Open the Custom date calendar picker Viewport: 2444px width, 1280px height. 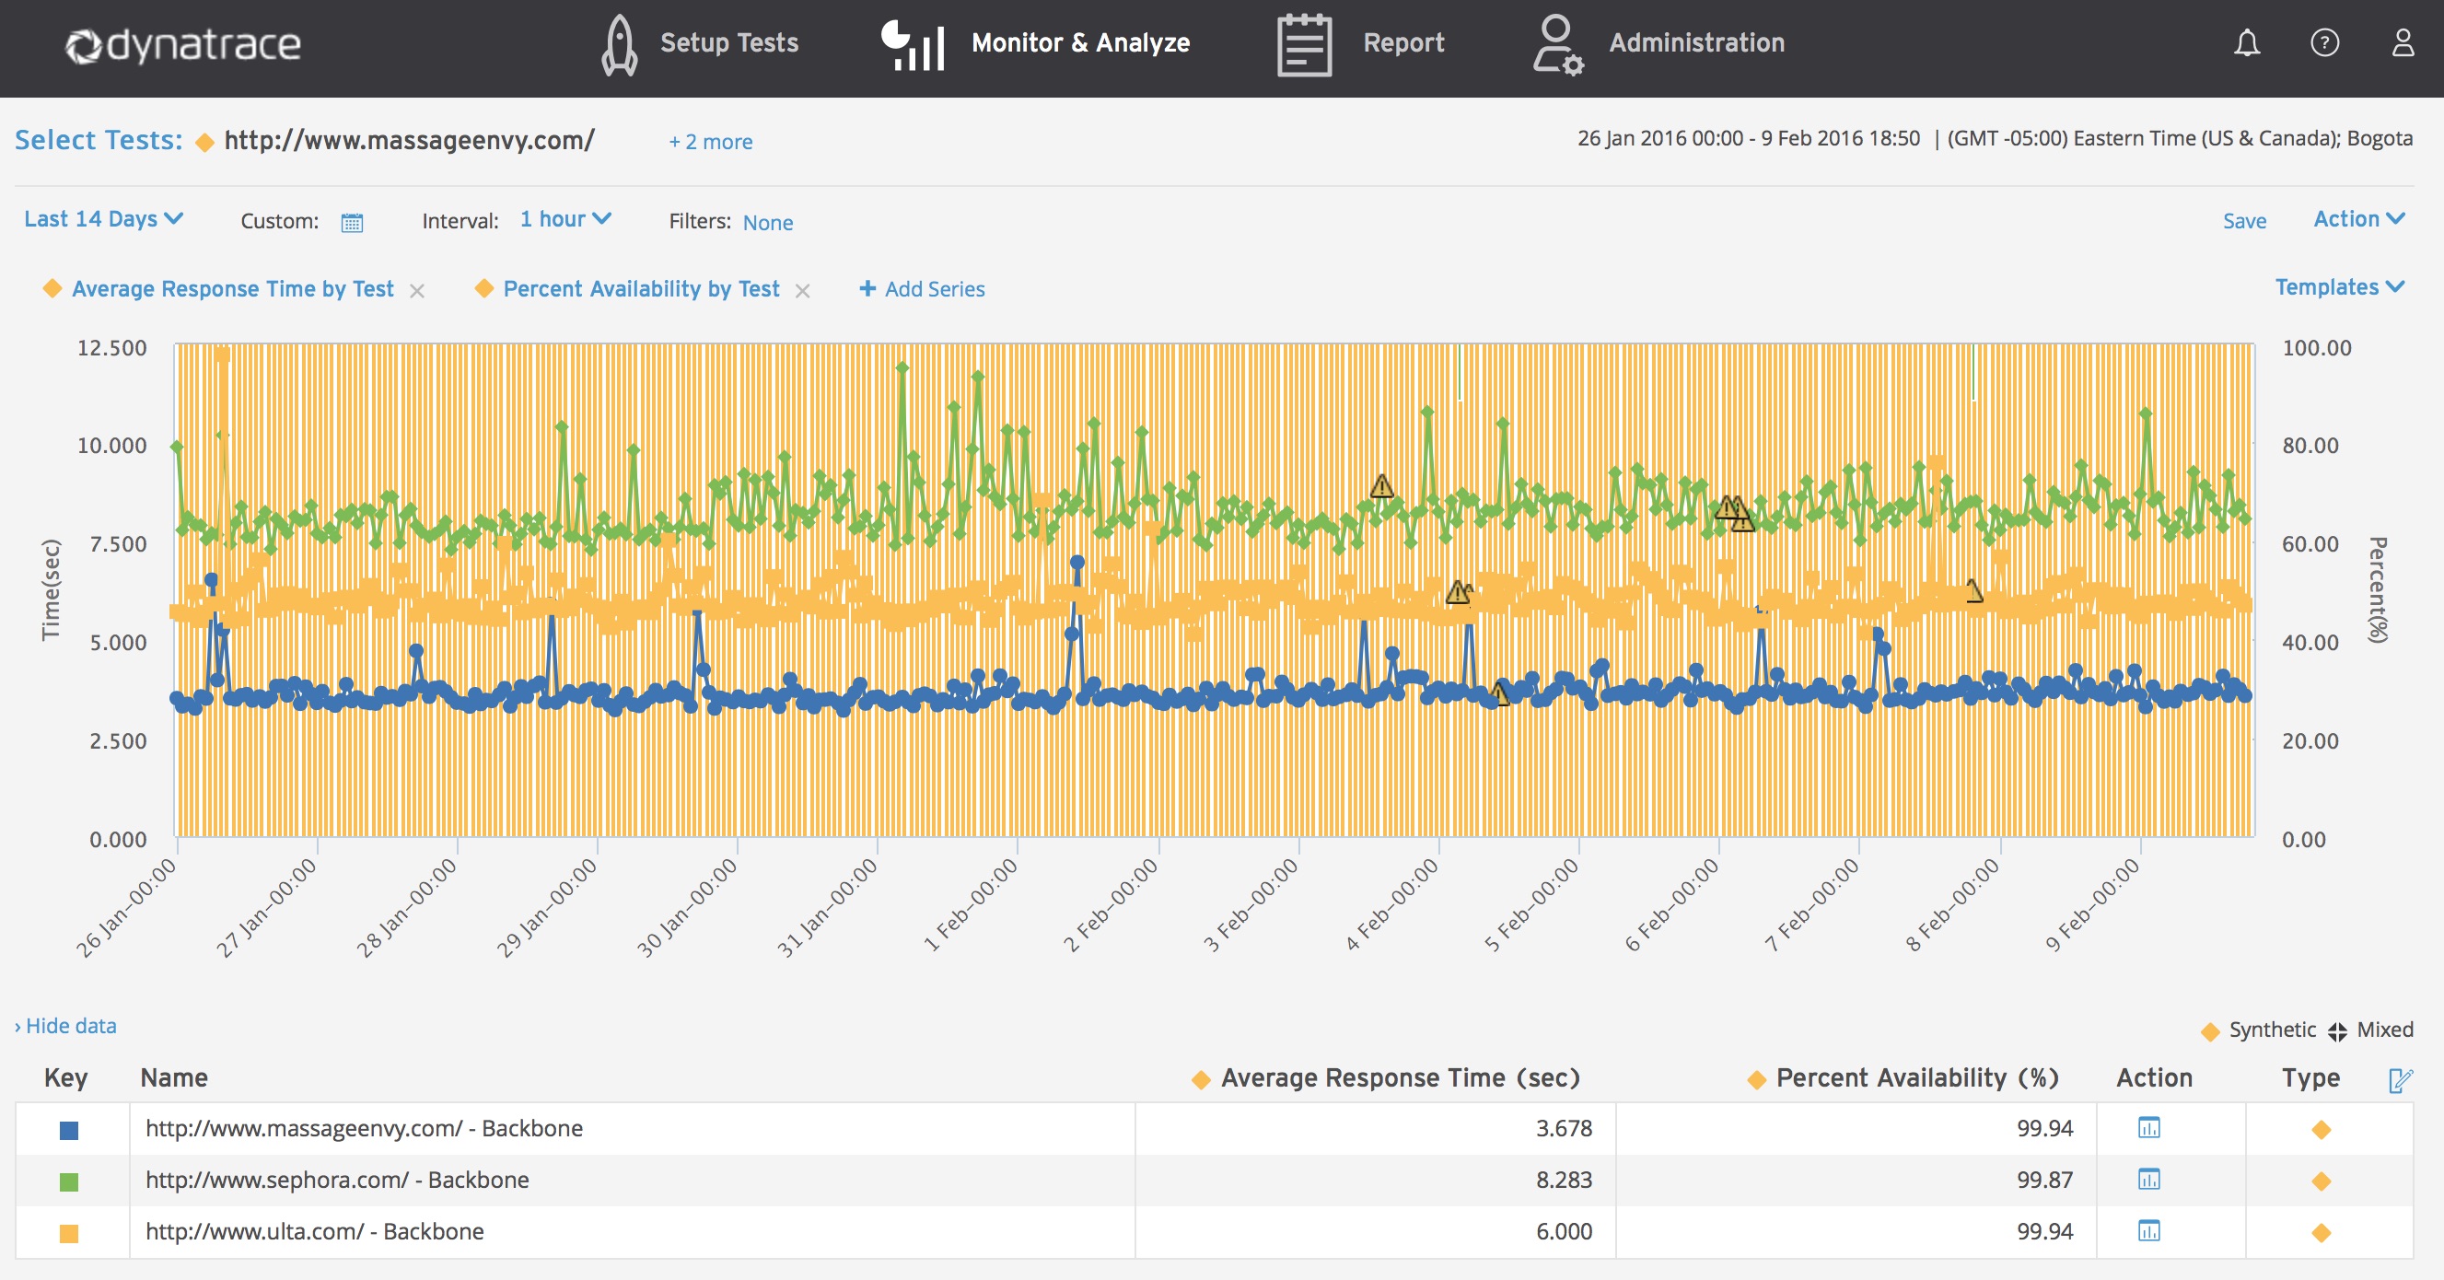click(352, 223)
